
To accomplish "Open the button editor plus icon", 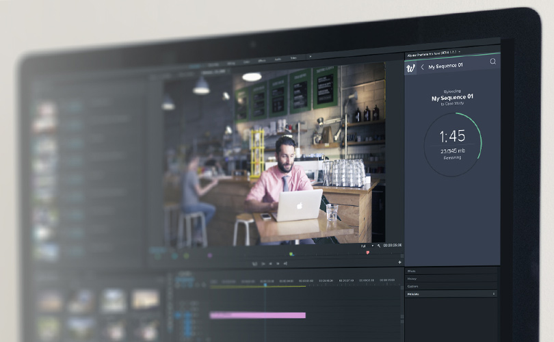I will click(399, 262).
